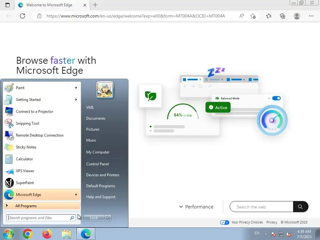The width and height of the screenshot is (320, 240).
Task: Launch XPS Viewer
Action: (x=42, y=171)
